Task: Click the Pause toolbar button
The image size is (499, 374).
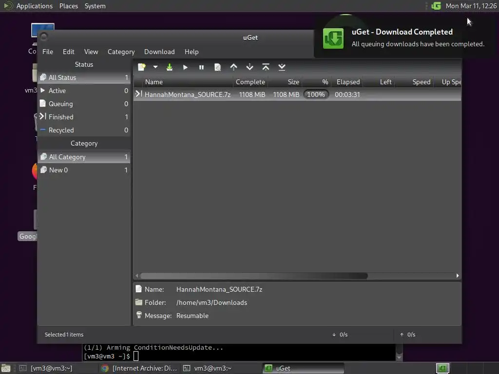Action: point(201,67)
